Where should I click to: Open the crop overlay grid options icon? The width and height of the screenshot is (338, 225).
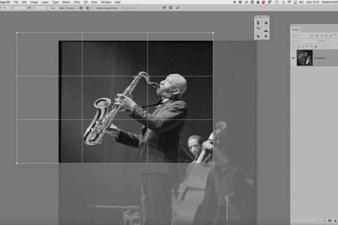pyautogui.click(x=81, y=8)
